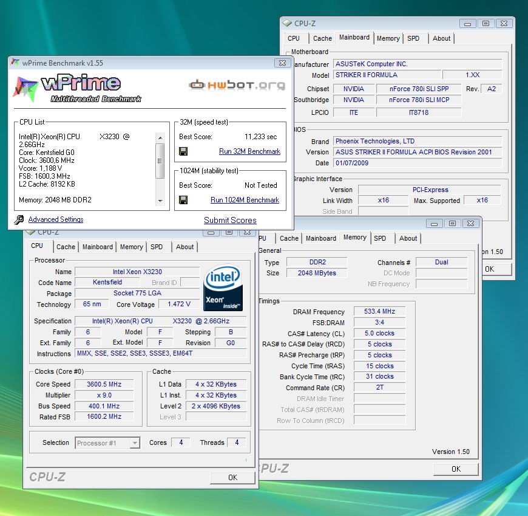The width and height of the screenshot is (528, 516).
Task: Click the DRAM Frequency value 533.4 MHz
Action: (x=379, y=311)
